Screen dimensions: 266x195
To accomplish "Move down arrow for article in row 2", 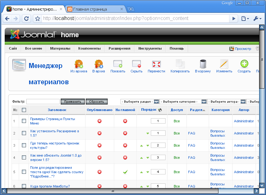I will (x=148, y=134).
